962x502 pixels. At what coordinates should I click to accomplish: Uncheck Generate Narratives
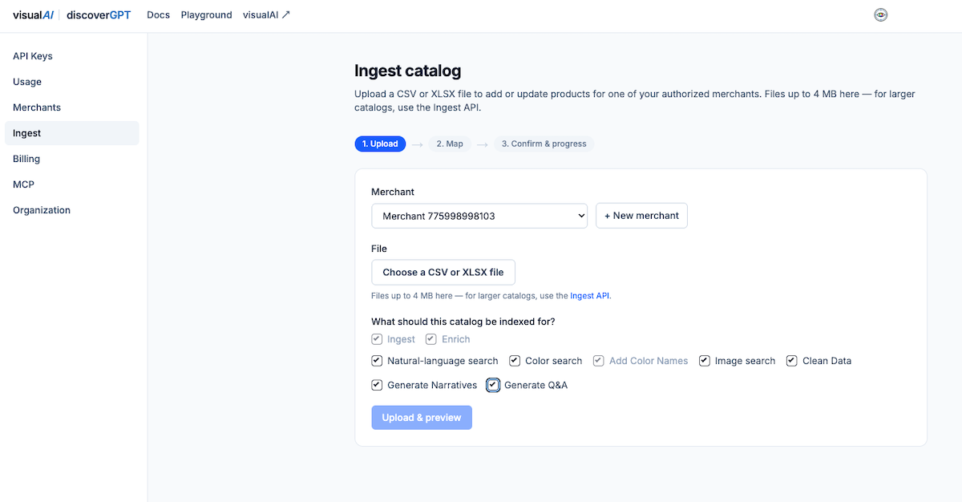377,385
